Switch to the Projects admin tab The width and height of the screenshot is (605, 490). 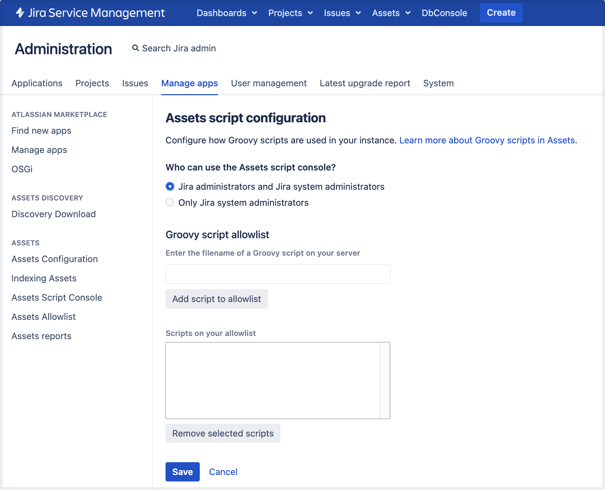pyautogui.click(x=92, y=83)
